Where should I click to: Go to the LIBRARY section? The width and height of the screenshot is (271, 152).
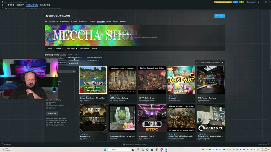tap(20, 5)
